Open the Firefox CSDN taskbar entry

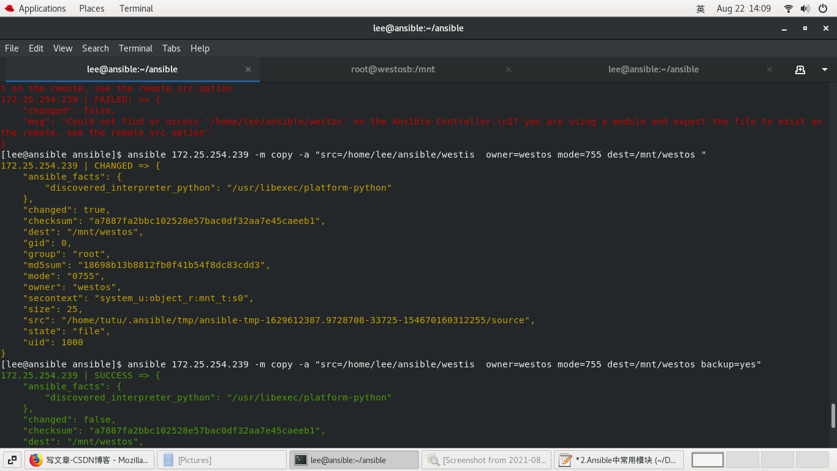click(89, 459)
